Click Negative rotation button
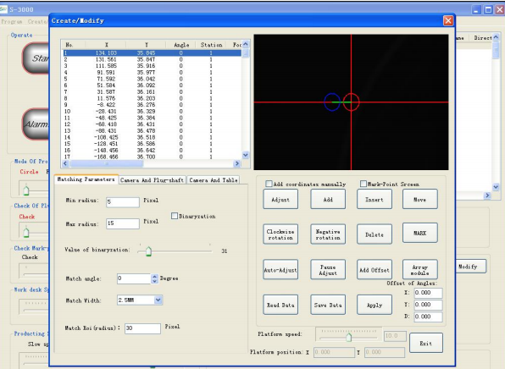The height and width of the screenshot is (369, 505). [328, 234]
